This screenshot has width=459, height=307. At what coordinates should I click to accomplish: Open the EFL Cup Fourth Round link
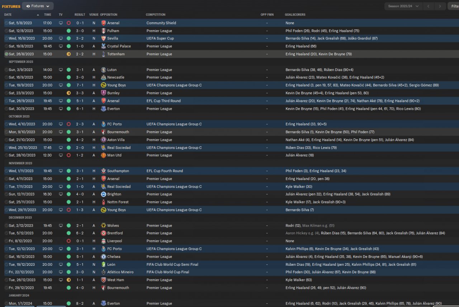165,171
